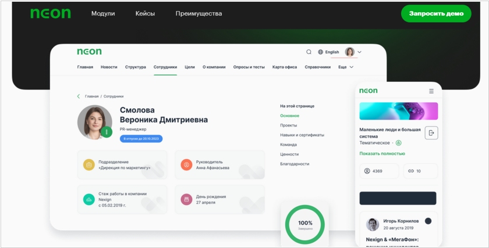The height and width of the screenshot is (248, 489).
Task: Open the Модули menu item
Action: click(103, 14)
